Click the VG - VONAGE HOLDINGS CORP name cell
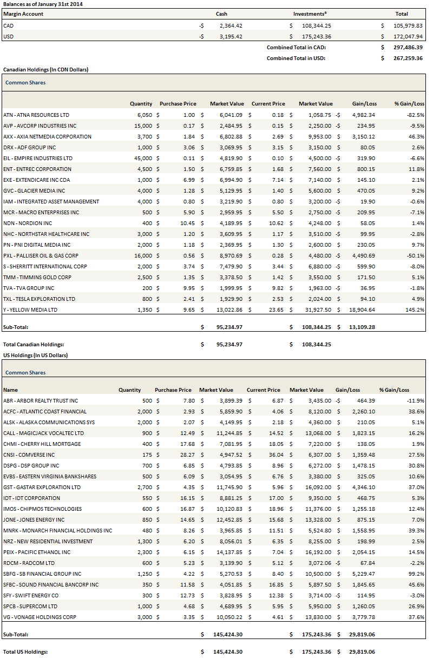Image resolution: width=433 pixels, height=658 pixels. (41, 617)
